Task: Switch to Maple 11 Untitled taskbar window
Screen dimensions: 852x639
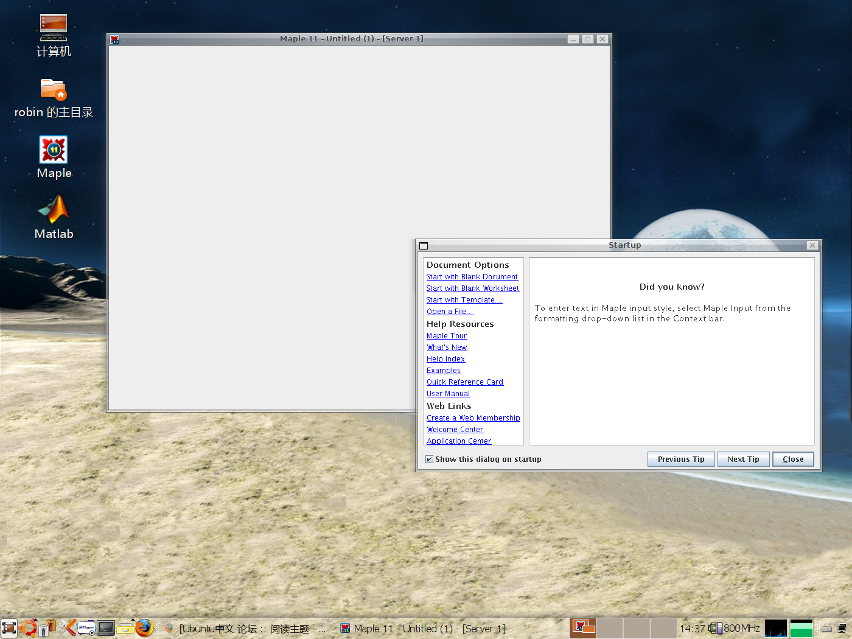Action: tap(424, 629)
